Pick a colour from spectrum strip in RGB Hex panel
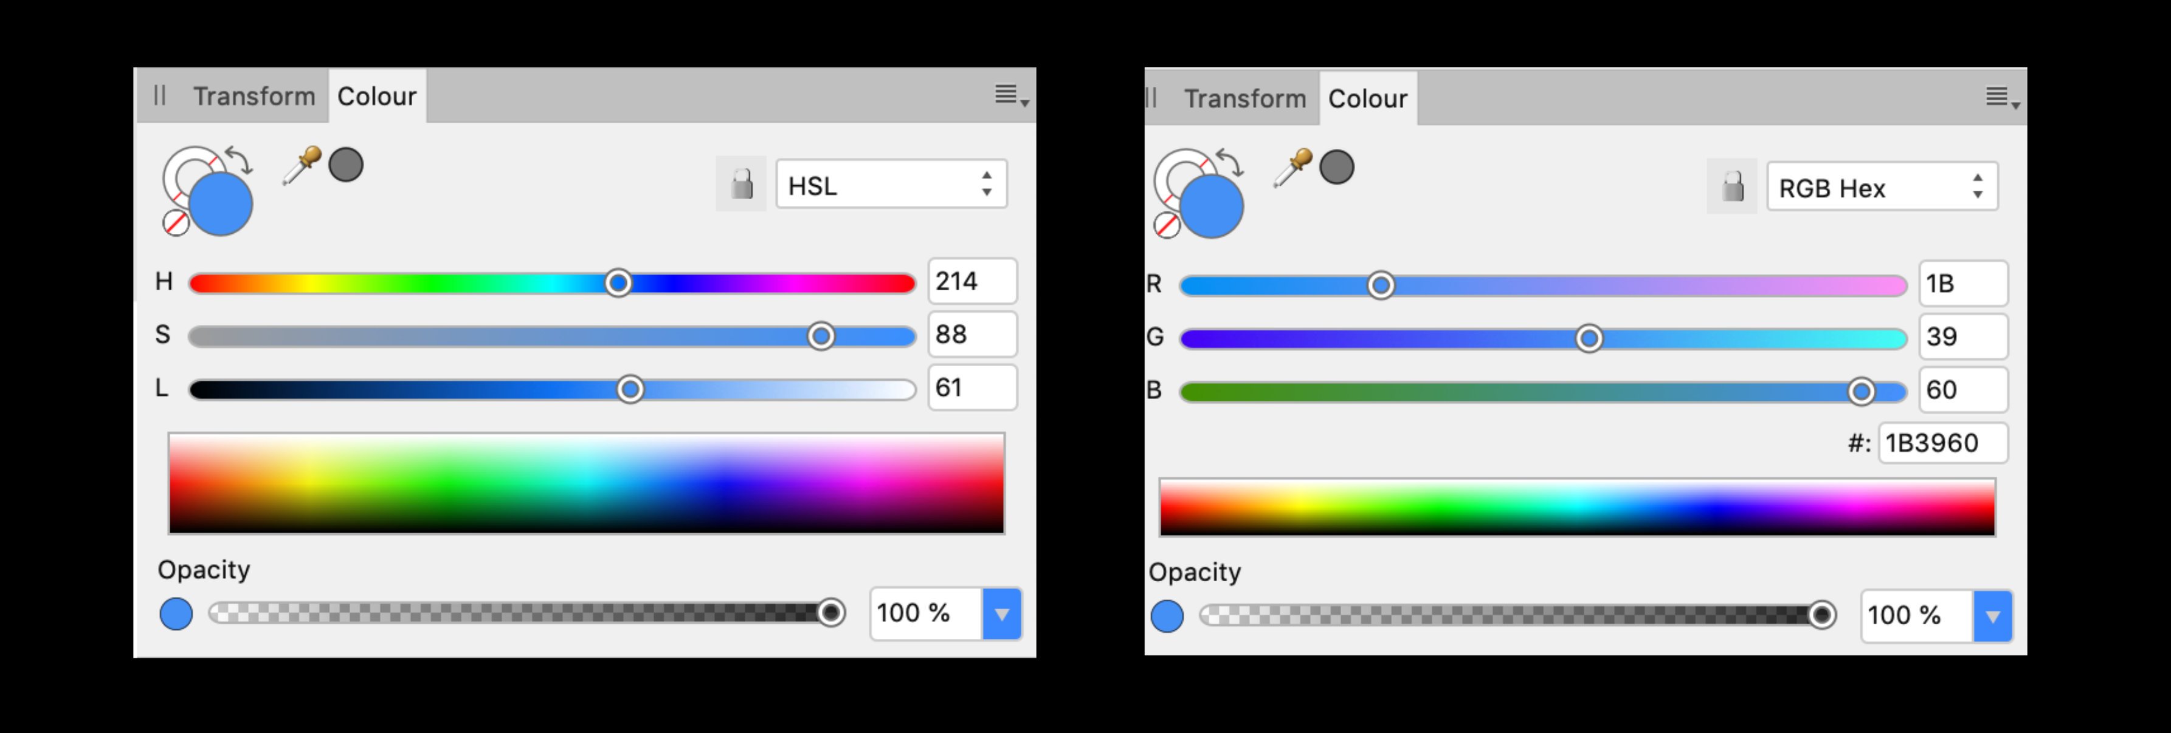The height and width of the screenshot is (733, 2171). [x=1578, y=508]
